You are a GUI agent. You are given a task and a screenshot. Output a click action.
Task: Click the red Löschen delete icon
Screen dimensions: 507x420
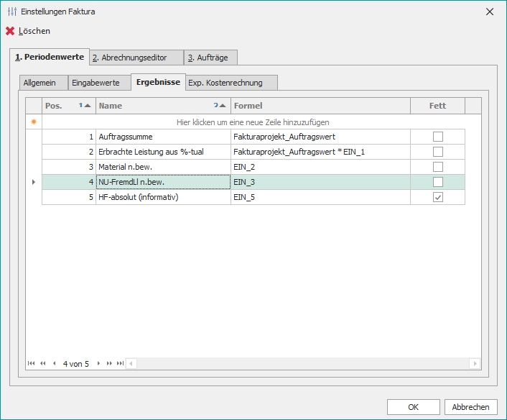click(x=10, y=31)
